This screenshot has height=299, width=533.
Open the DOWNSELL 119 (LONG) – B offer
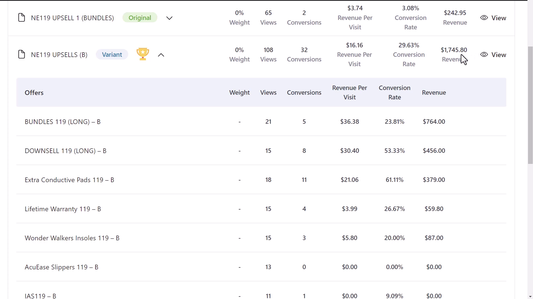[66, 151]
